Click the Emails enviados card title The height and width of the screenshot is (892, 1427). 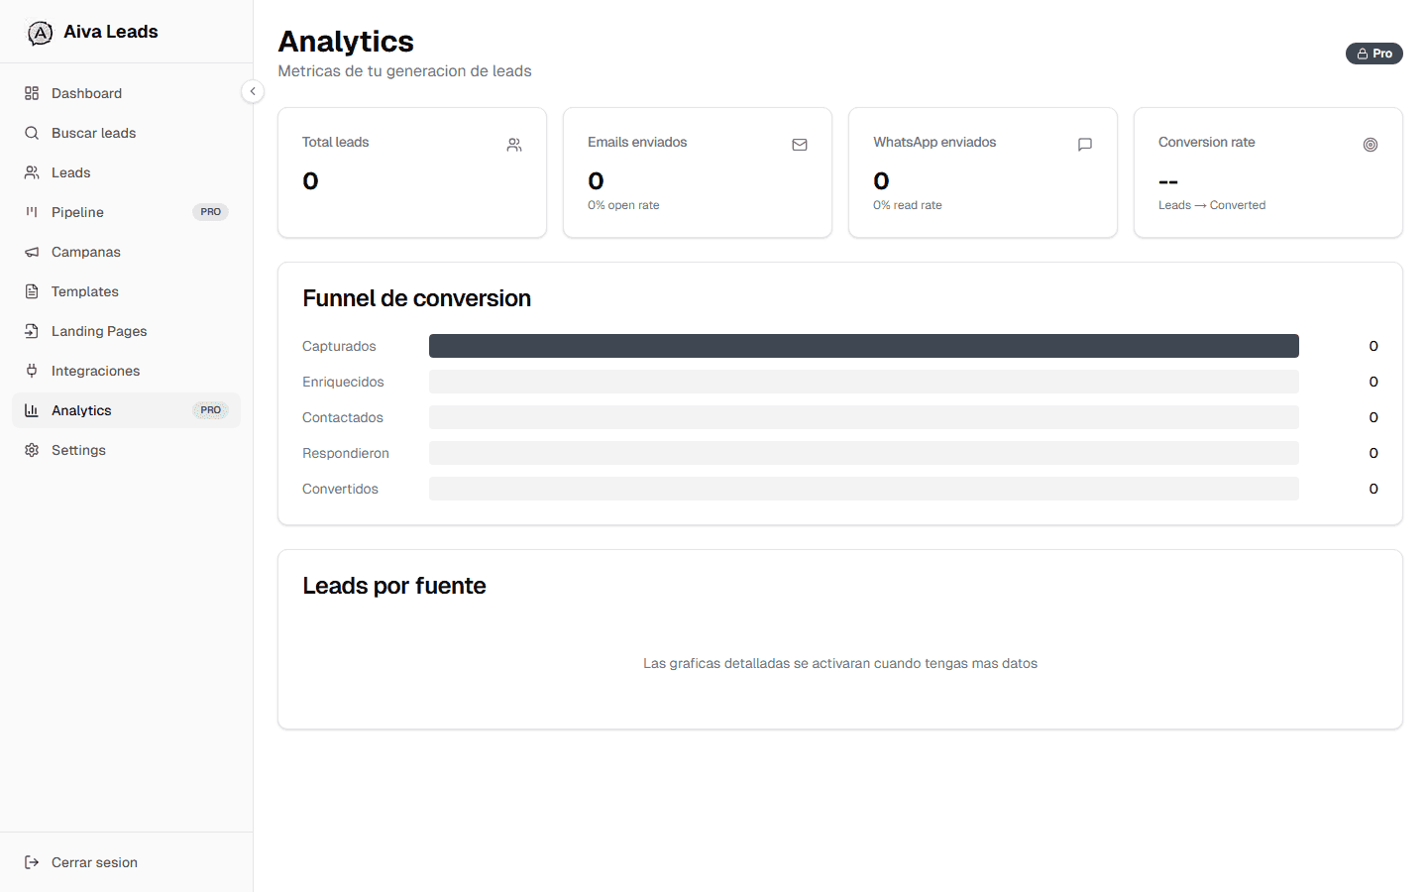(637, 143)
